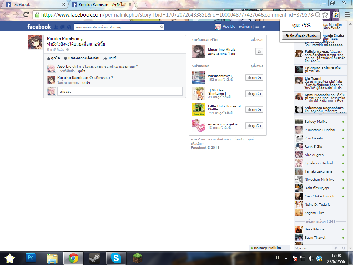Open the zoom magnifier icon in address bar
Image resolution: width=353 pixels, height=265 pixels.
pyautogui.click(x=317, y=14)
